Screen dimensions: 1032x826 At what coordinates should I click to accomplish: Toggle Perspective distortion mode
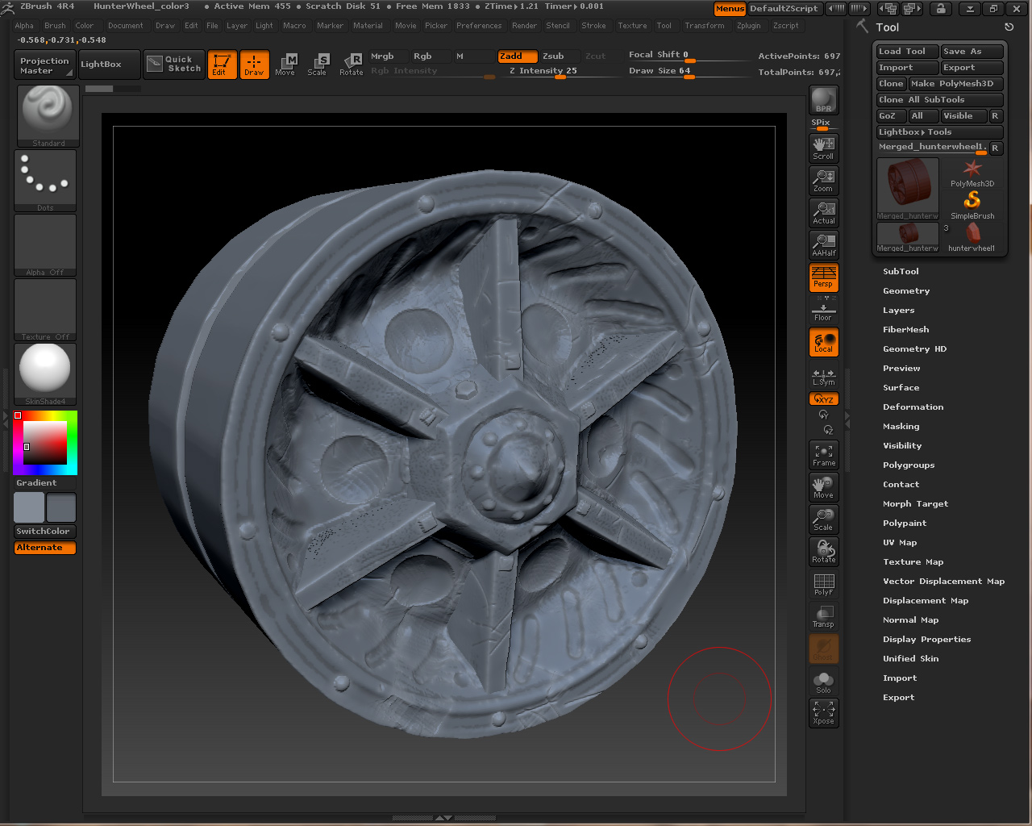pyautogui.click(x=823, y=277)
